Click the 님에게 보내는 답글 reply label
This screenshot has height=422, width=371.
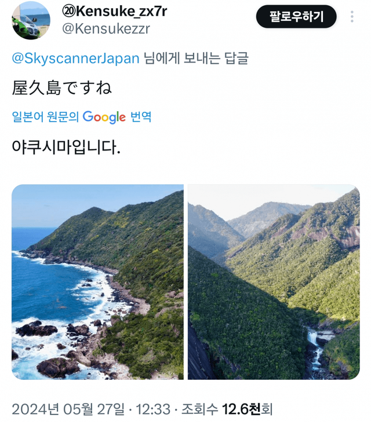pos(196,58)
